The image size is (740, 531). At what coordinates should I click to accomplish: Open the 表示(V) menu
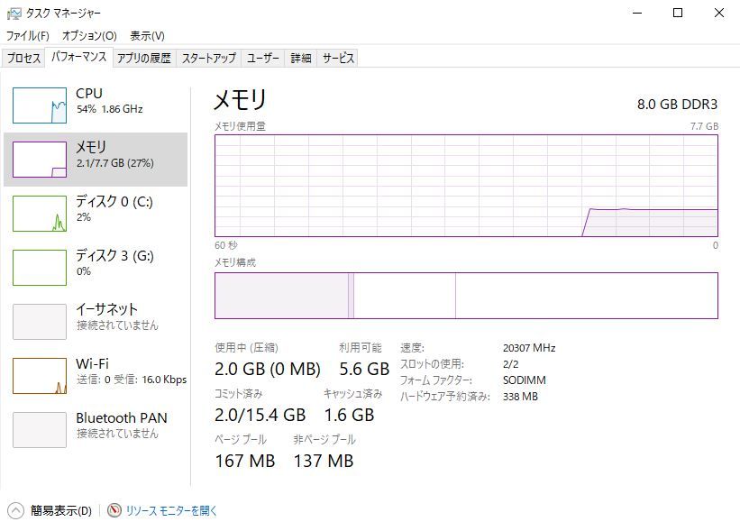pyautogui.click(x=147, y=36)
